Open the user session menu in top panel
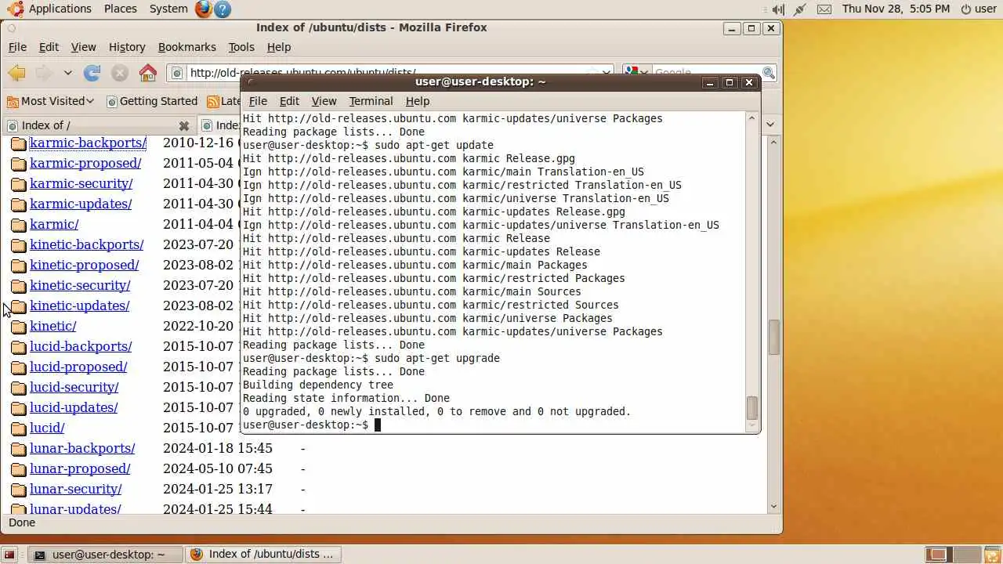 (979, 9)
